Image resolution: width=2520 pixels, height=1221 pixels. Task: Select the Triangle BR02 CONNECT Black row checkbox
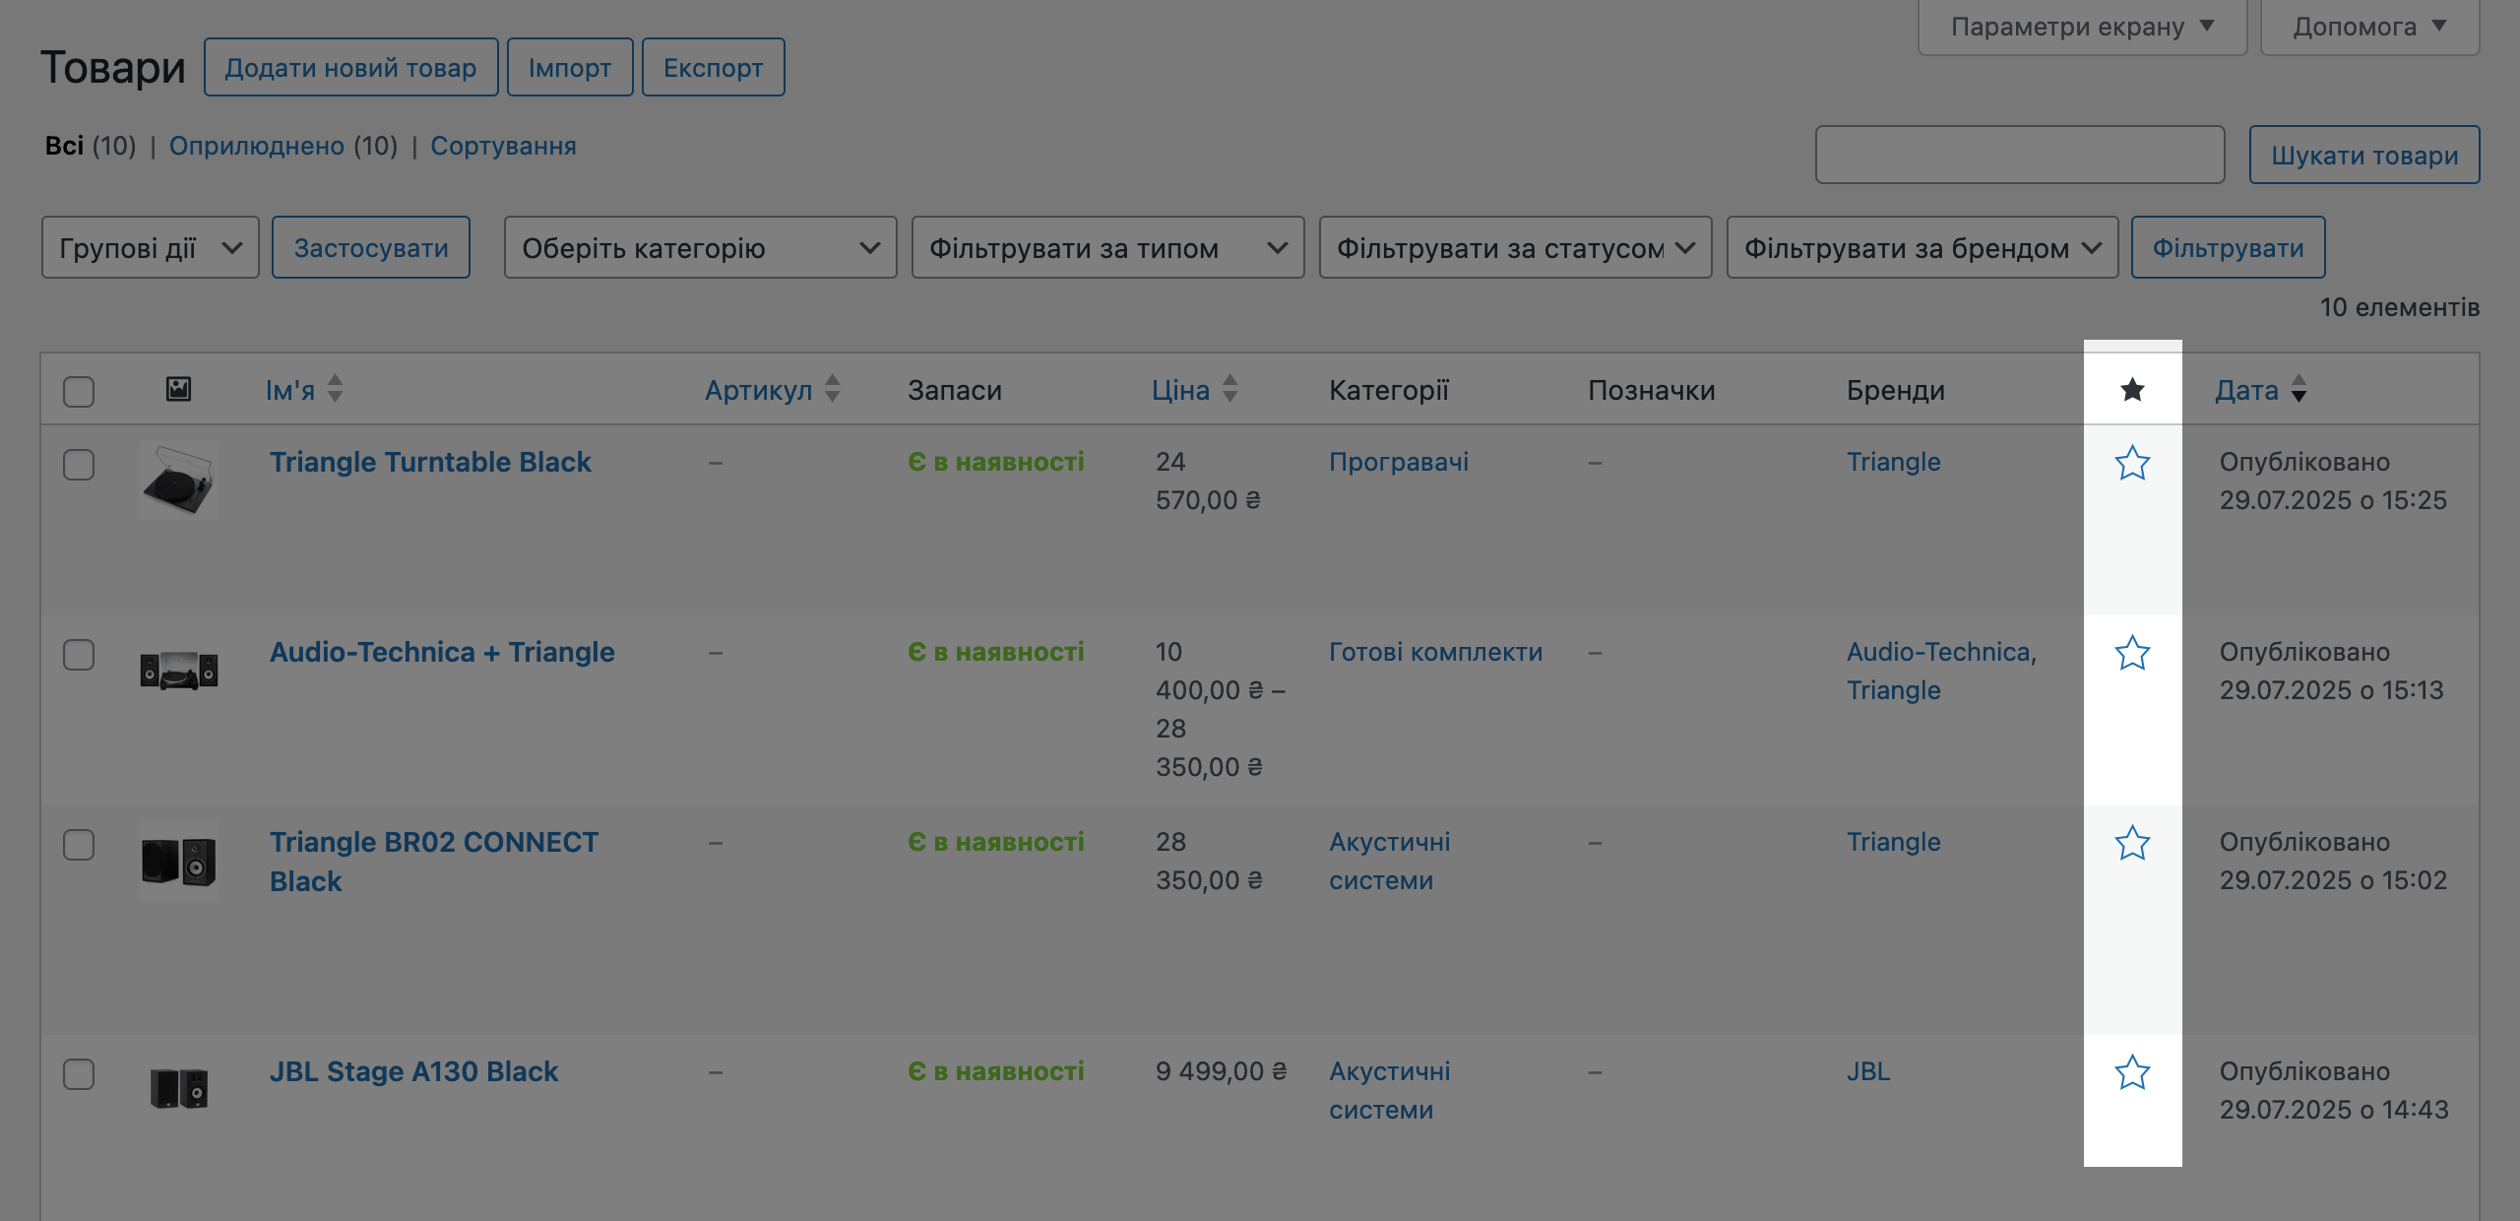78,844
